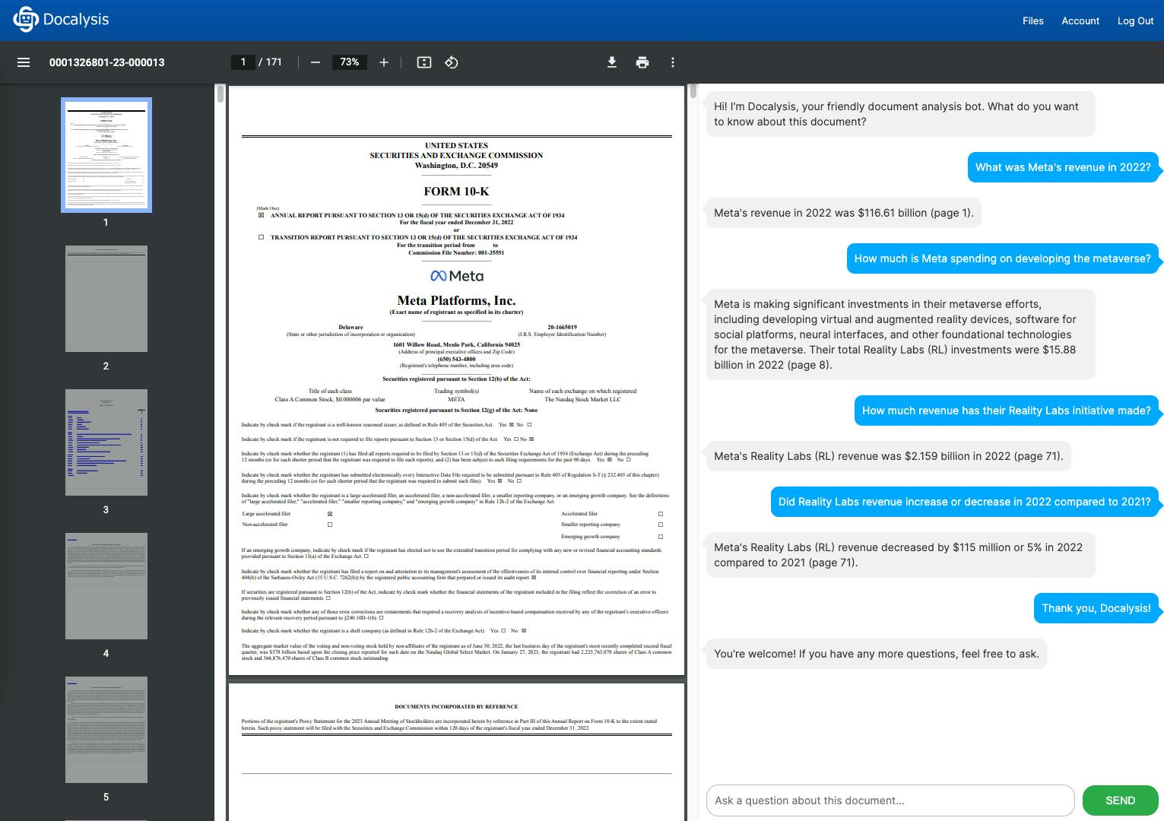This screenshot has height=821, width=1164.
Task: Click the Non-accelerated filer checkbox
Action: pyautogui.click(x=330, y=525)
